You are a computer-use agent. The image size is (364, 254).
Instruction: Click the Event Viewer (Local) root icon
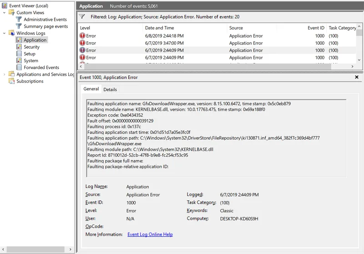click(5, 5)
